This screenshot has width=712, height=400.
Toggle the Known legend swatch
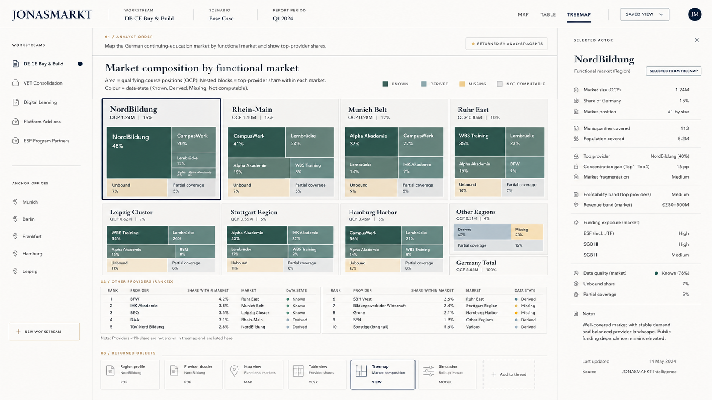point(385,84)
